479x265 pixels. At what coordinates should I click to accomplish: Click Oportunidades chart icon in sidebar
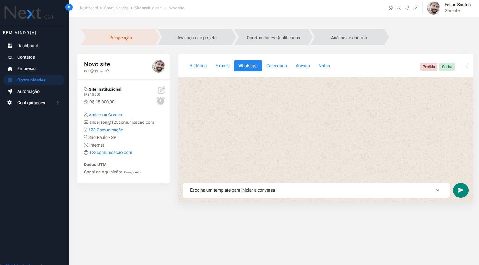tap(10, 80)
